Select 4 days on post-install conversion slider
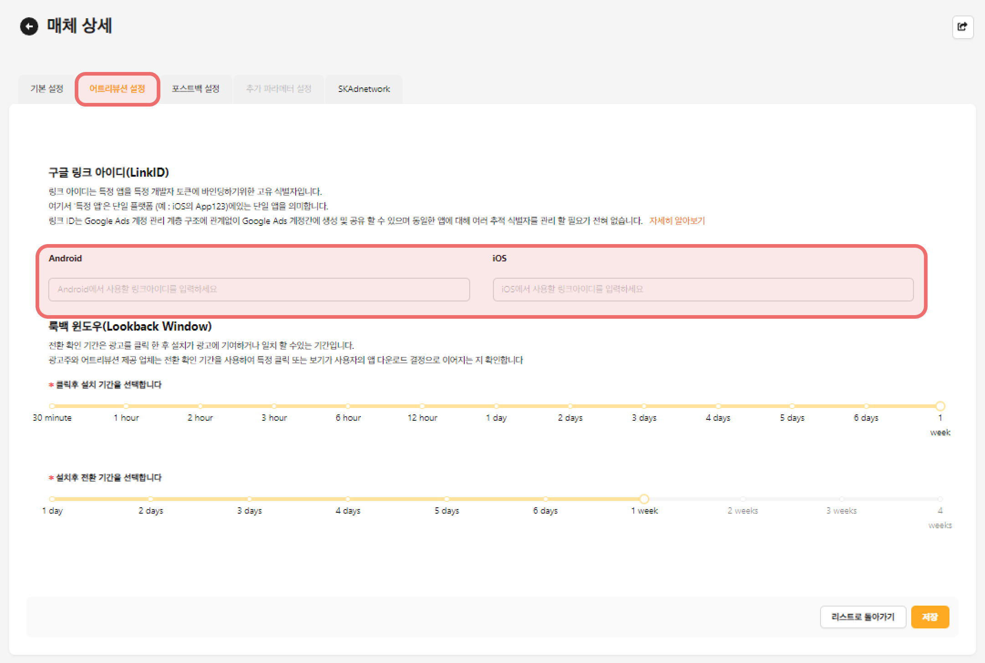 point(348,499)
